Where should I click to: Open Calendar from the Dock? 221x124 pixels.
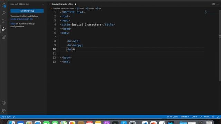[89, 123]
